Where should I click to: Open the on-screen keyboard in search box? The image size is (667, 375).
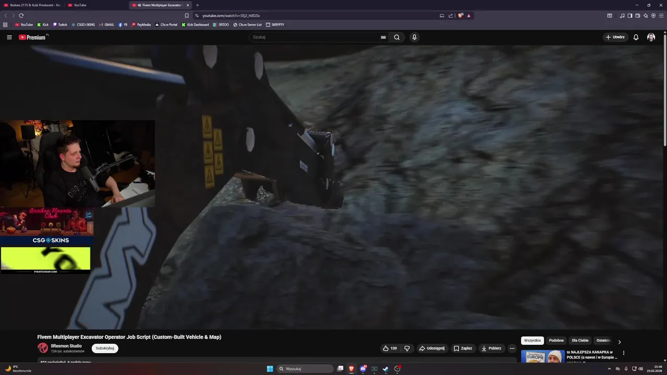click(384, 37)
